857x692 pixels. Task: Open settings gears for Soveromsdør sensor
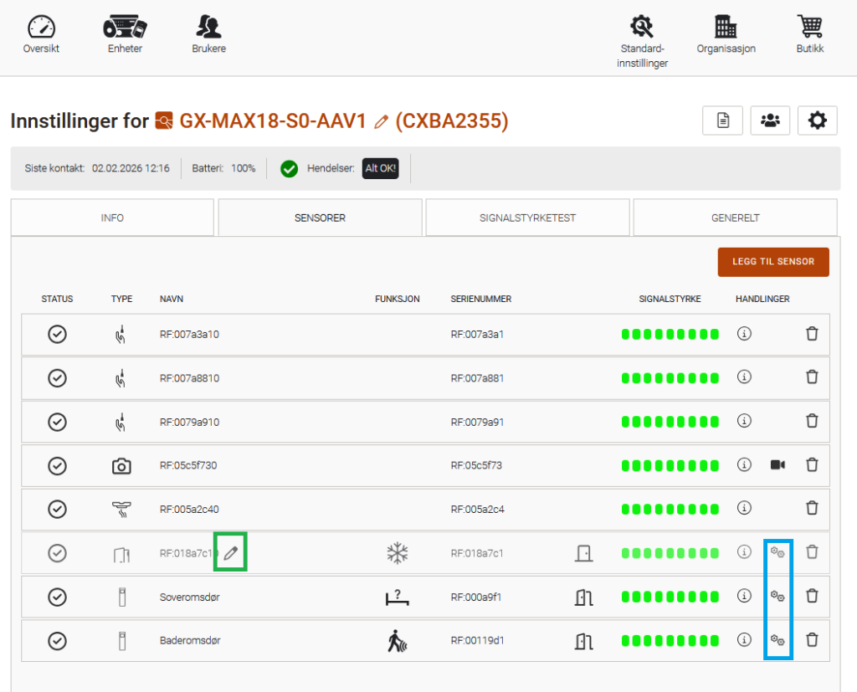777,596
